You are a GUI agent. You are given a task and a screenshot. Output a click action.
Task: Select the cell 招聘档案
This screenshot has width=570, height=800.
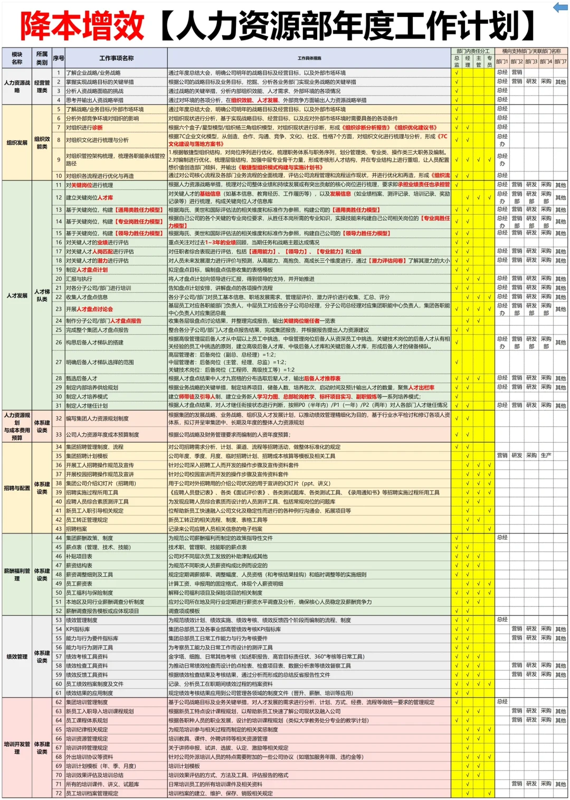point(116,529)
